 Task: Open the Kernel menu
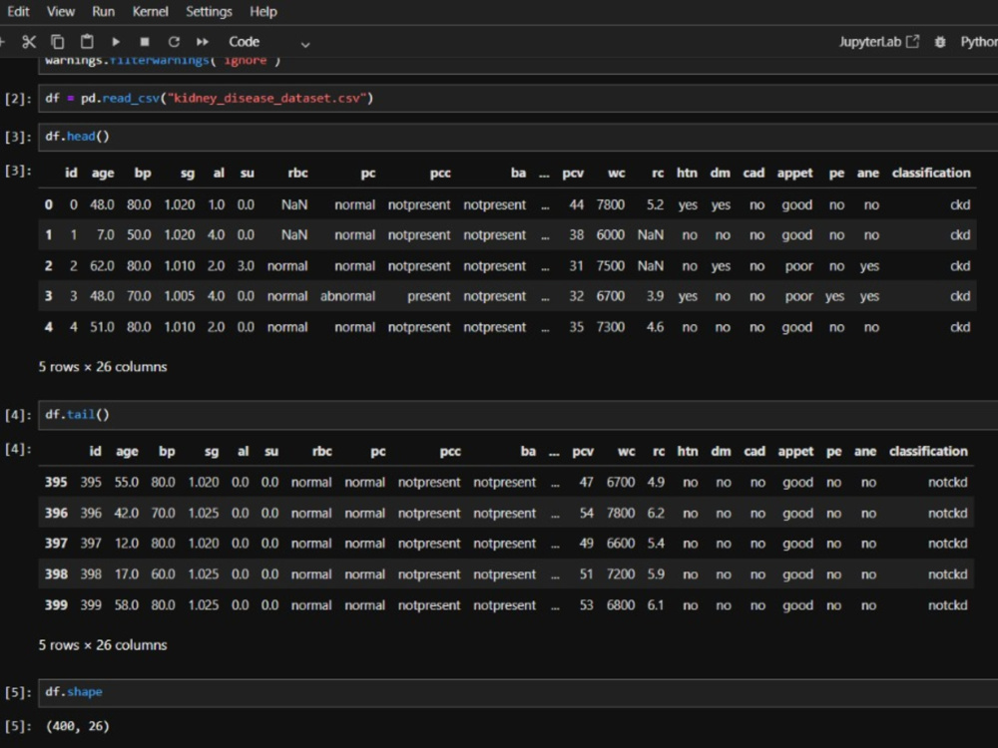(x=151, y=11)
